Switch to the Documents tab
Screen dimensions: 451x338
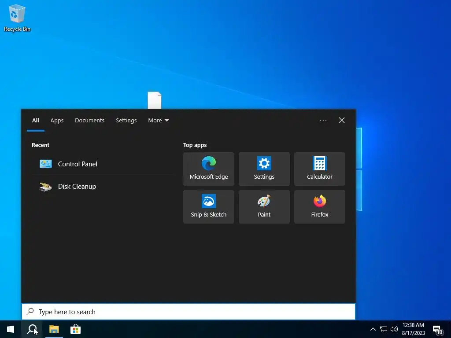pyautogui.click(x=89, y=121)
